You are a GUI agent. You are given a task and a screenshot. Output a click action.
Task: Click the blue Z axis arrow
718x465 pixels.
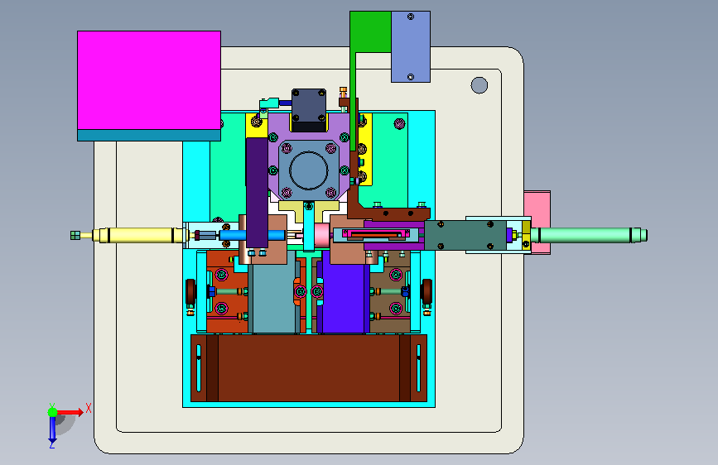click(52, 429)
